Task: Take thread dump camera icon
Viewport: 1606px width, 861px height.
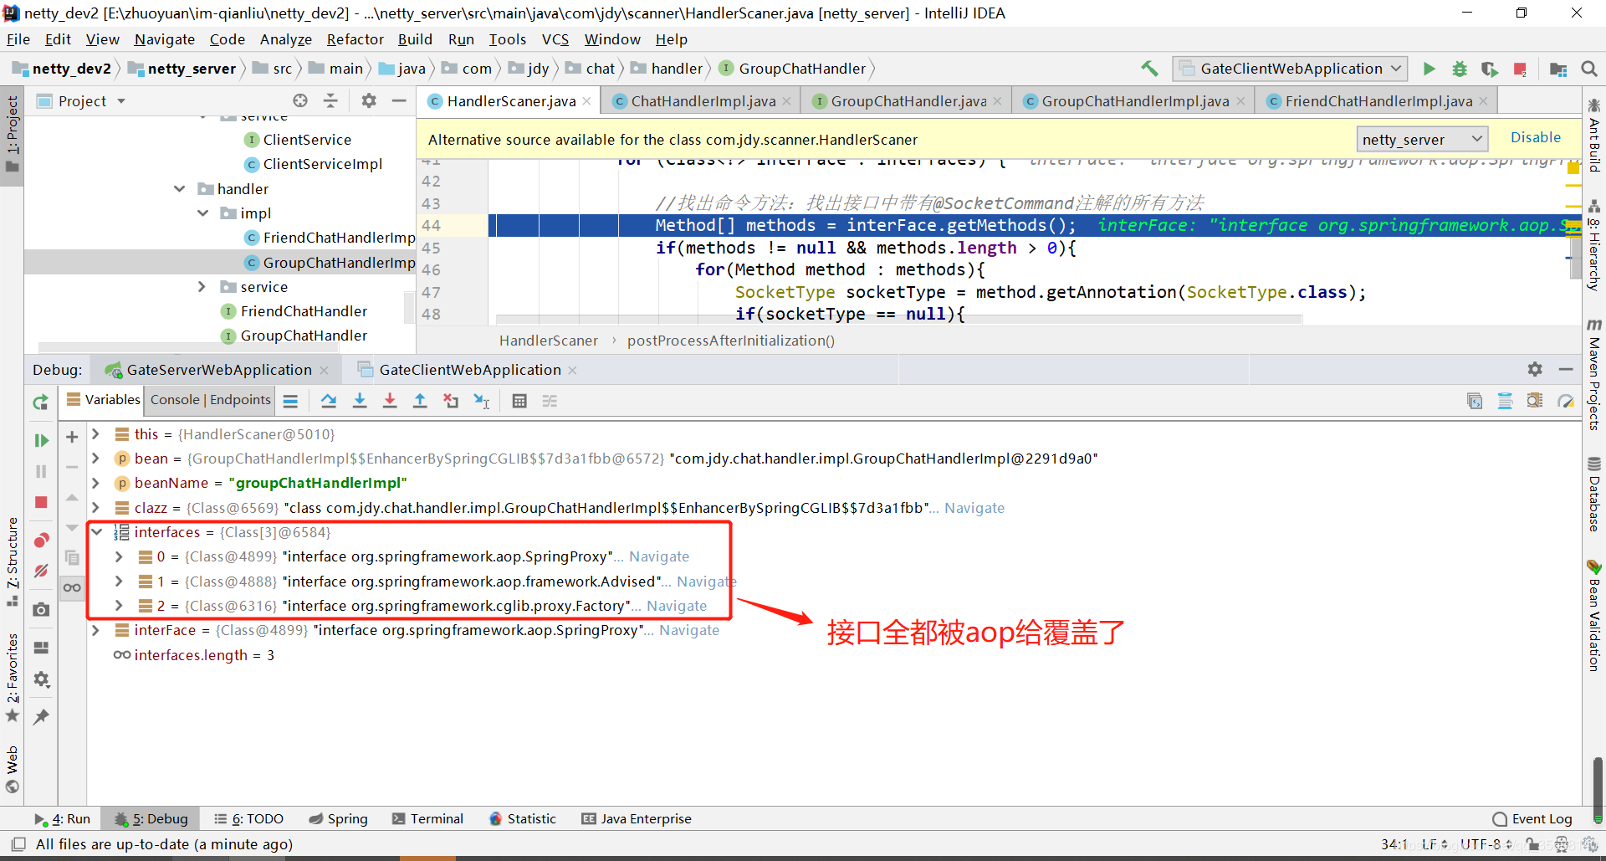Action: pos(40,610)
